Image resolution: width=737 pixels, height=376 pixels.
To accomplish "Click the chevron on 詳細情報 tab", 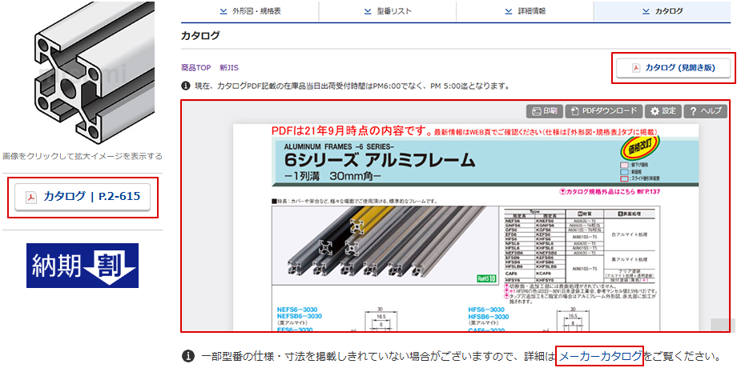I will point(508,11).
